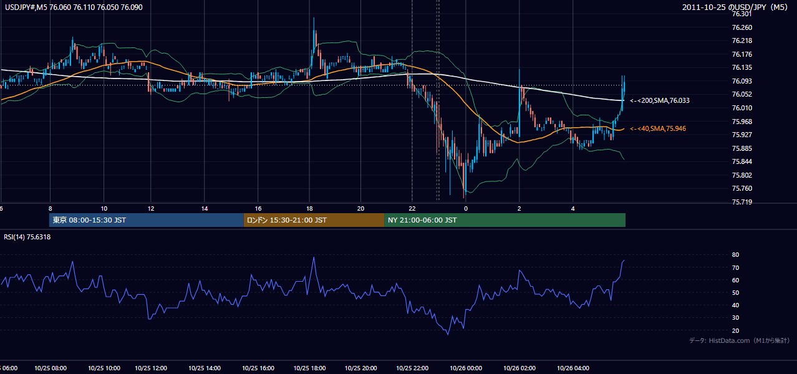Click the 10/26 02:00 date label
Screen dimensions: 797x374
pyautogui.click(x=519, y=368)
